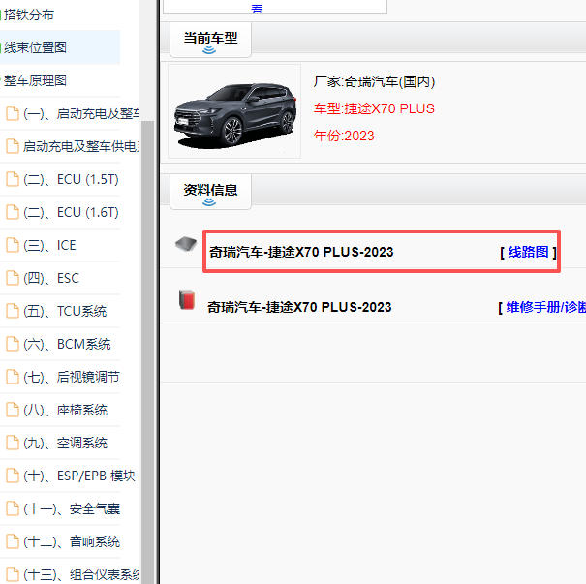
Task: Open document (二)、ECU (1.6T)
Action: pos(71,213)
